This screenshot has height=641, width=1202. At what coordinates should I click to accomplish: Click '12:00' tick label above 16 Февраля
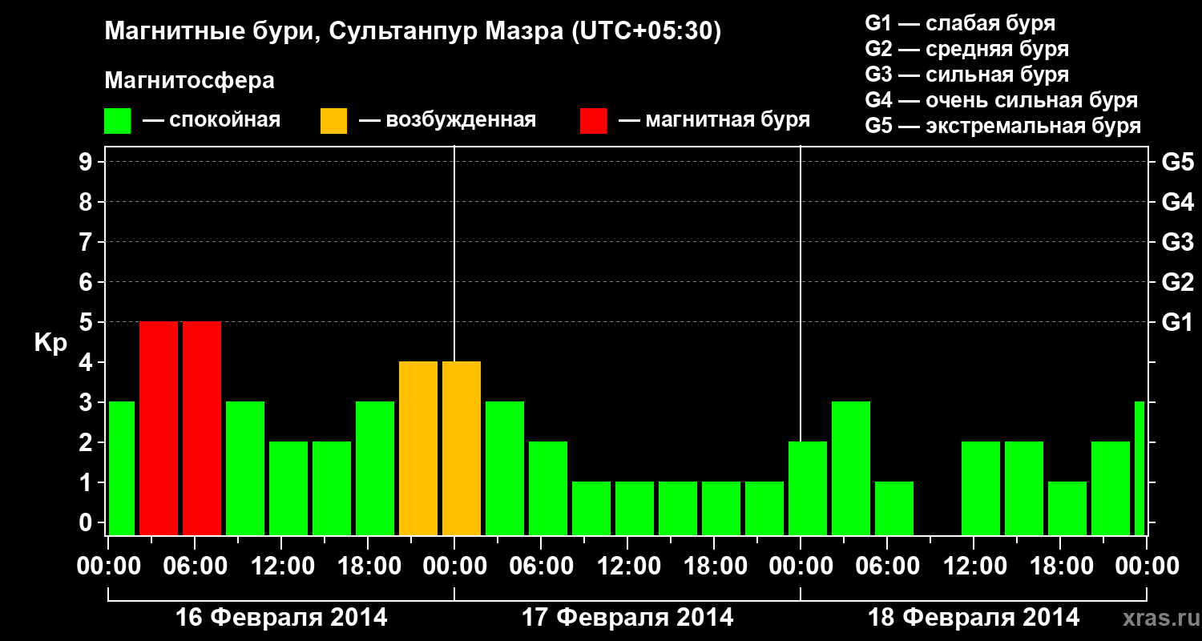coord(281,566)
